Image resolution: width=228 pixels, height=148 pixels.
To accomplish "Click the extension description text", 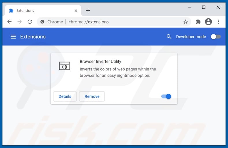I will [118, 72].
